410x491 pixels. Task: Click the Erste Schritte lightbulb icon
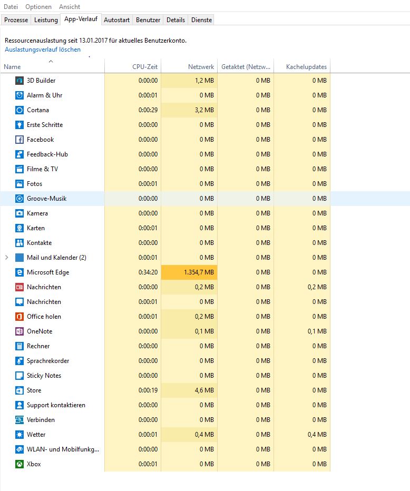19,125
